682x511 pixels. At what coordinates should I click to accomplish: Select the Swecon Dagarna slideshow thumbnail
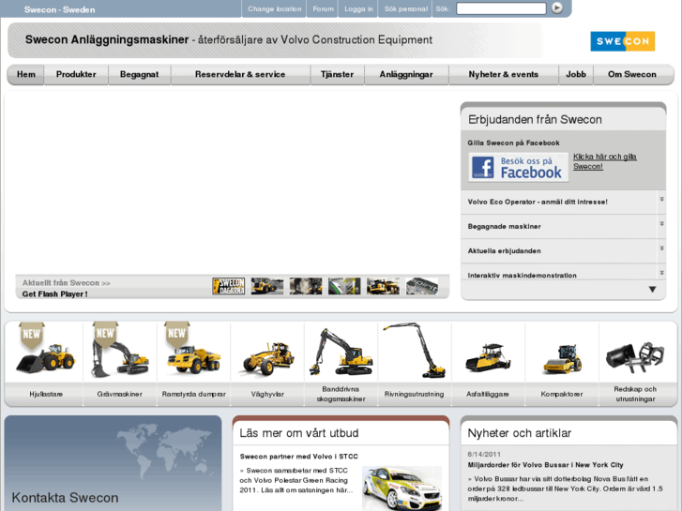[x=229, y=286]
